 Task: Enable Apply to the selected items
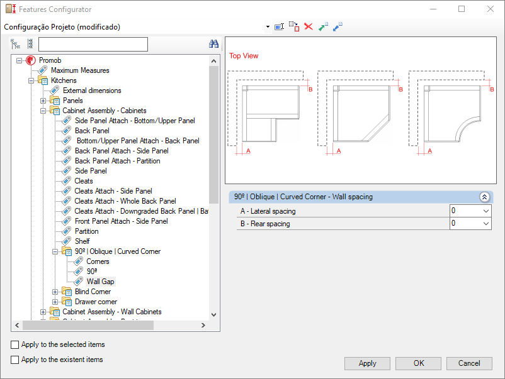[x=15, y=344]
